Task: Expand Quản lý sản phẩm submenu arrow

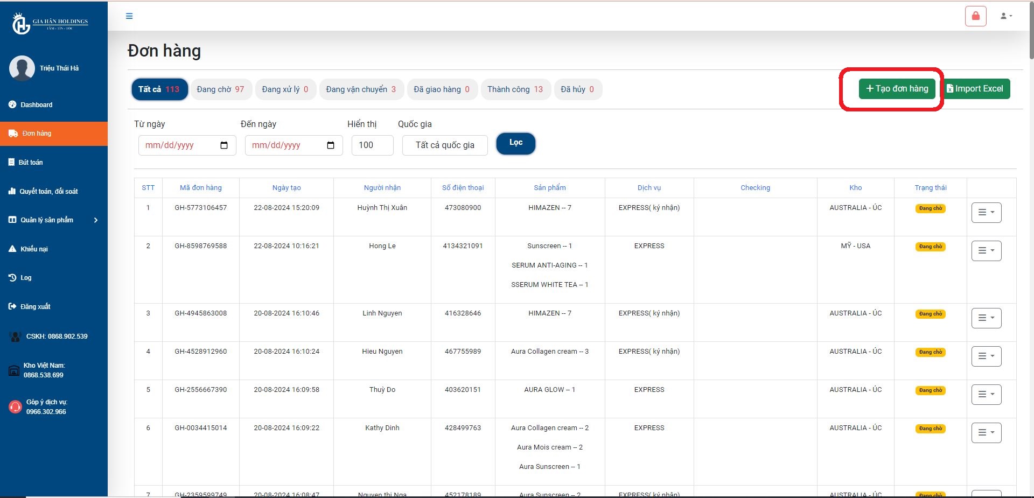Action: [x=96, y=220]
